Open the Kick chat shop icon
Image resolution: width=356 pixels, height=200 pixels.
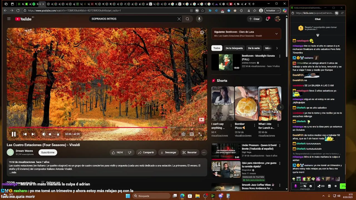tap(329, 186)
